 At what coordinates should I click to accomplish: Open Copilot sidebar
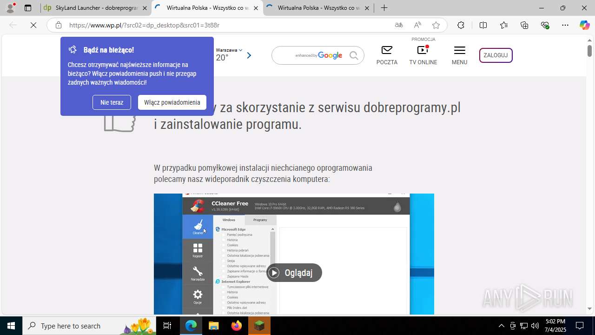tap(584, 25)
